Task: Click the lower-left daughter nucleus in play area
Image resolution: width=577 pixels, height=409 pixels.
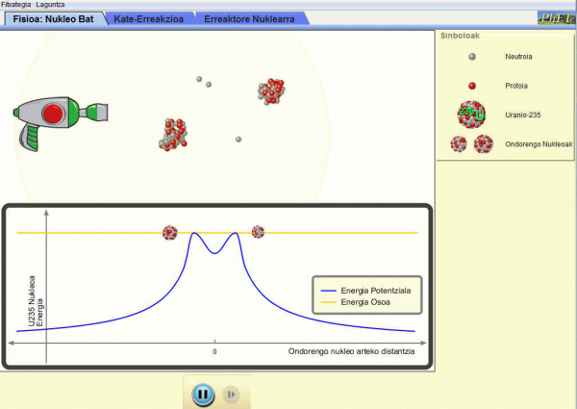Action: pos(173,134)
